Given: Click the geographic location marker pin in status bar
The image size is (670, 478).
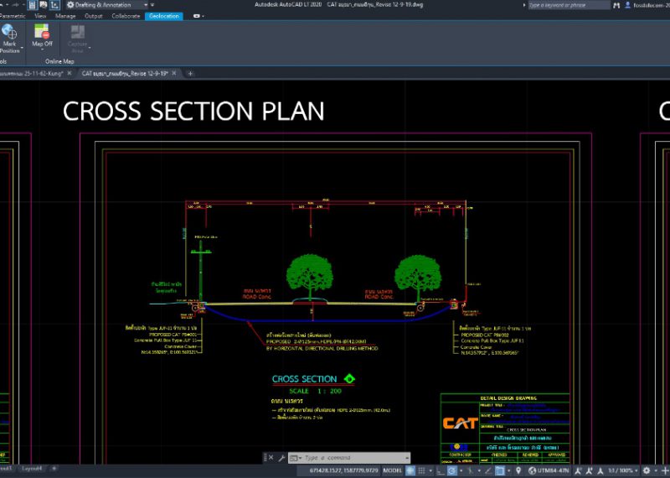Looking at the screenshot, I should [x=518, y=470].
